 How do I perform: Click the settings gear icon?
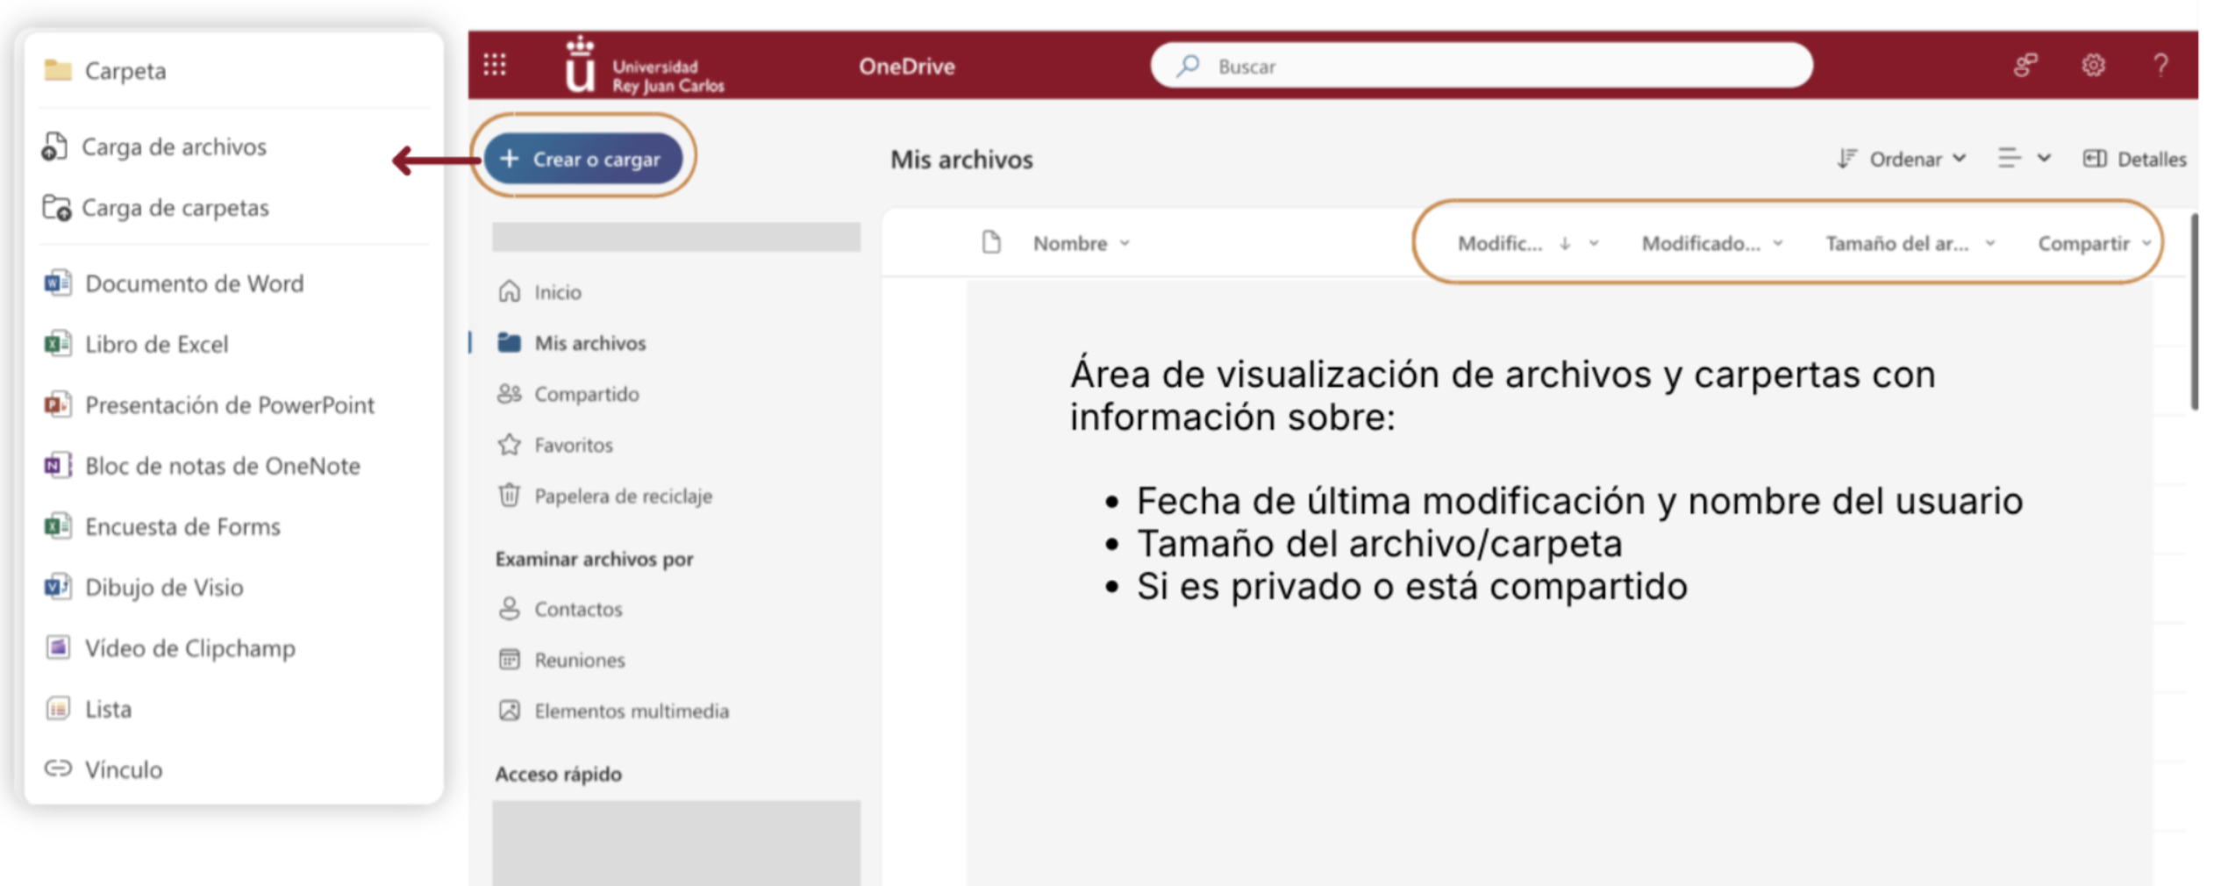tap(2094, 65)
